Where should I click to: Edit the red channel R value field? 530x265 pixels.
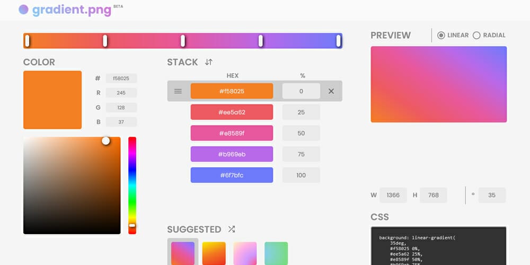[x=121, y=93]
